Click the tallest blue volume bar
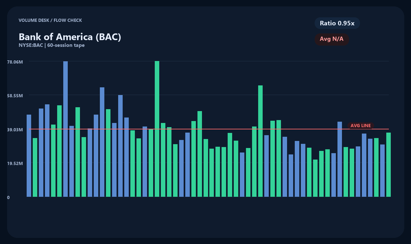Screen dimensions: 411x244 point(66,129)
